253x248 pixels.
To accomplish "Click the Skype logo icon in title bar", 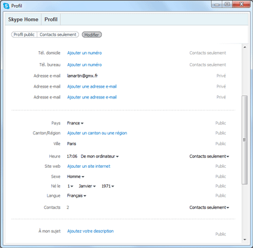I will coord(6,6).
